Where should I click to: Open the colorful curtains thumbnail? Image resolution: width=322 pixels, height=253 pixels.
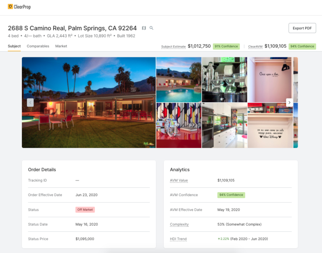point(179,125)
